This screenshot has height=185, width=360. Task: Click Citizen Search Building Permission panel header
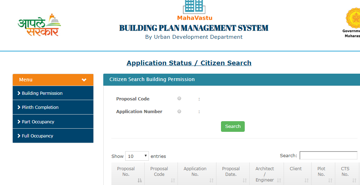[x=232, y=80]
